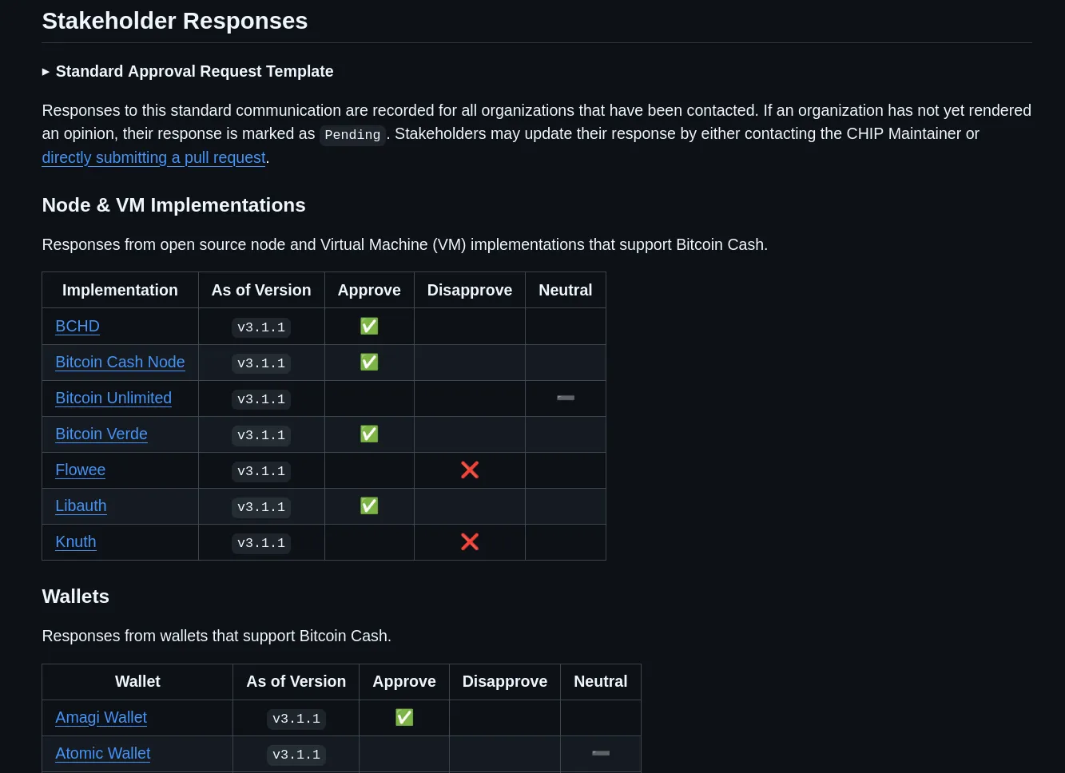
Task: Open the Bitcoin Unlimited implementation link
Action: coord(113,398)
